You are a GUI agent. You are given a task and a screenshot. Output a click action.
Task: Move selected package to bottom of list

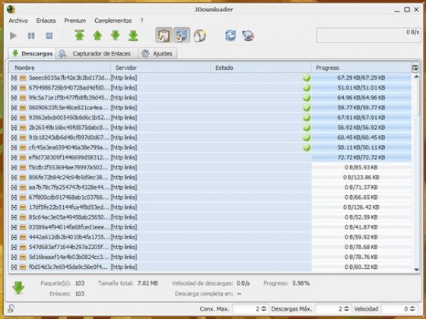point(133,36)
